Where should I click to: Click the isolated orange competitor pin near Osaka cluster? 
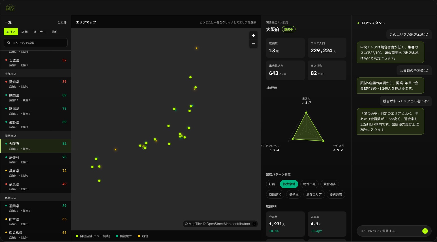coord(115,150)
